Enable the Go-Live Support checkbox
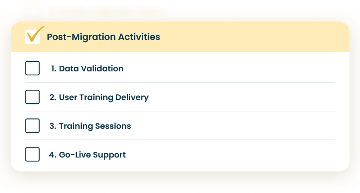Screen dimensions: 360x193 pyautogui.click(x=32, y=154)
